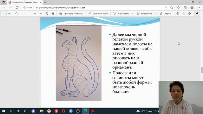
Task: Click the vertical scrollbar thumb
Action: coord(202,70)
